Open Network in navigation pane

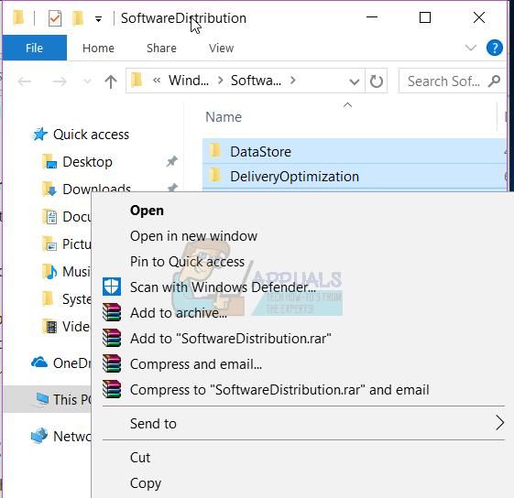pyautogui.click(x=71, y=437)
